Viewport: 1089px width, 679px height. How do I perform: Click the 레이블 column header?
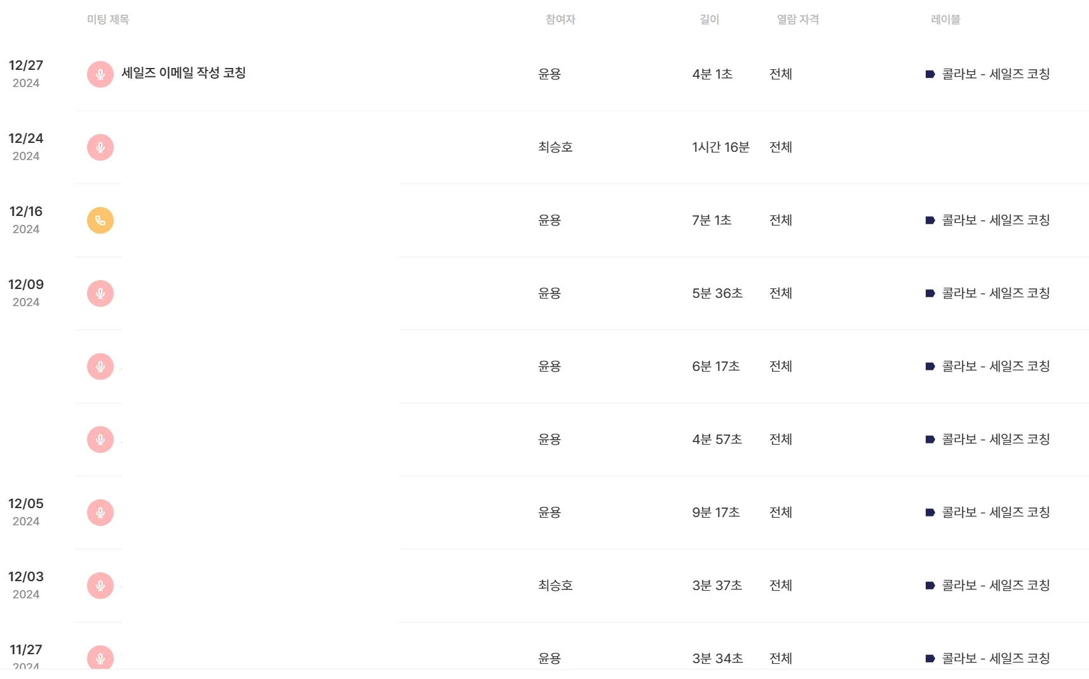(945, 20)
